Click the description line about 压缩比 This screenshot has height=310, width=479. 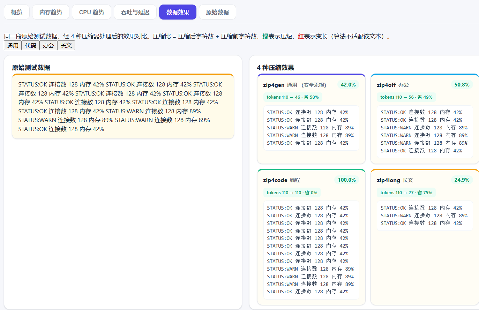pos(198,36)
